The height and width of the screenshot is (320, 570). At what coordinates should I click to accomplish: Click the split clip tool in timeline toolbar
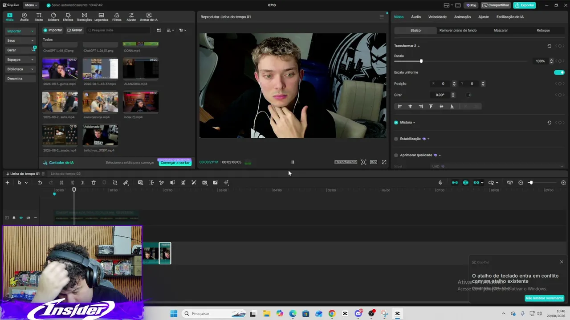pyautogui.click(x=61, y=183)
